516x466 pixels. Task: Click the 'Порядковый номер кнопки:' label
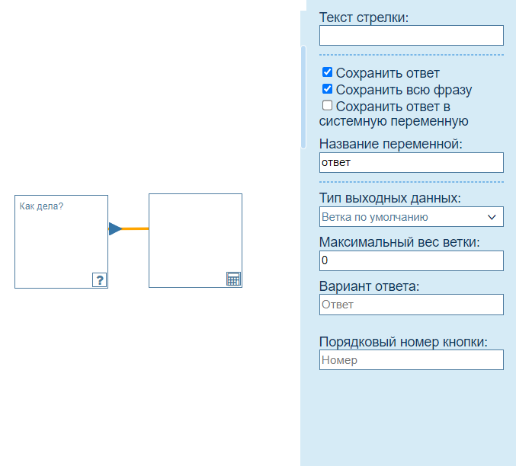click(402, 342)
